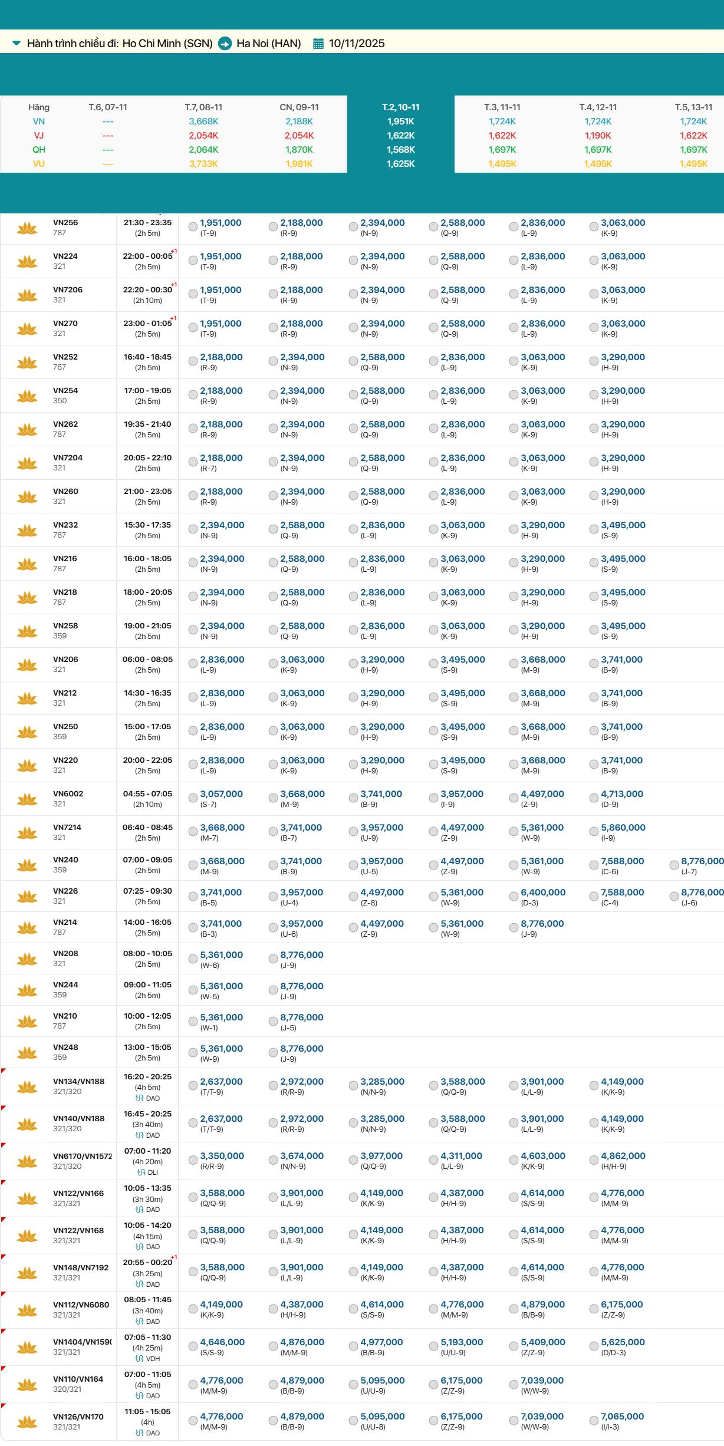Collapse the outbound itinerary header arrow
724x1446 pixels.
[x=17, y=43]
